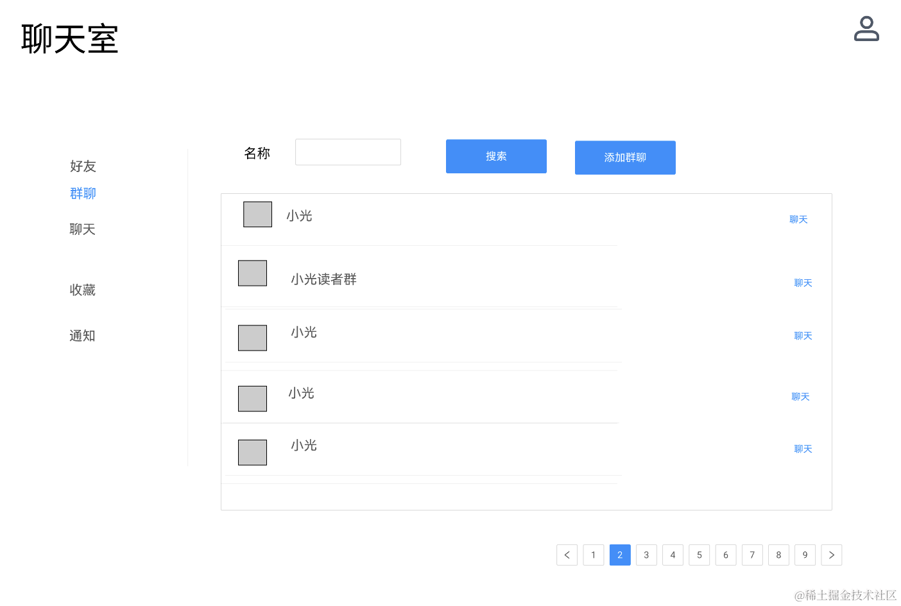Jump to page 1

(x=593, y=555)
